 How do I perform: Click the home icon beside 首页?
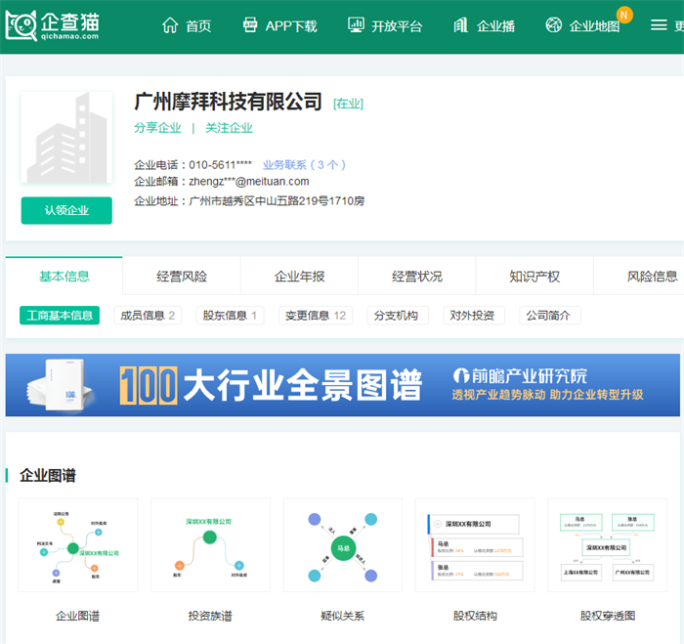pos(170,25)
